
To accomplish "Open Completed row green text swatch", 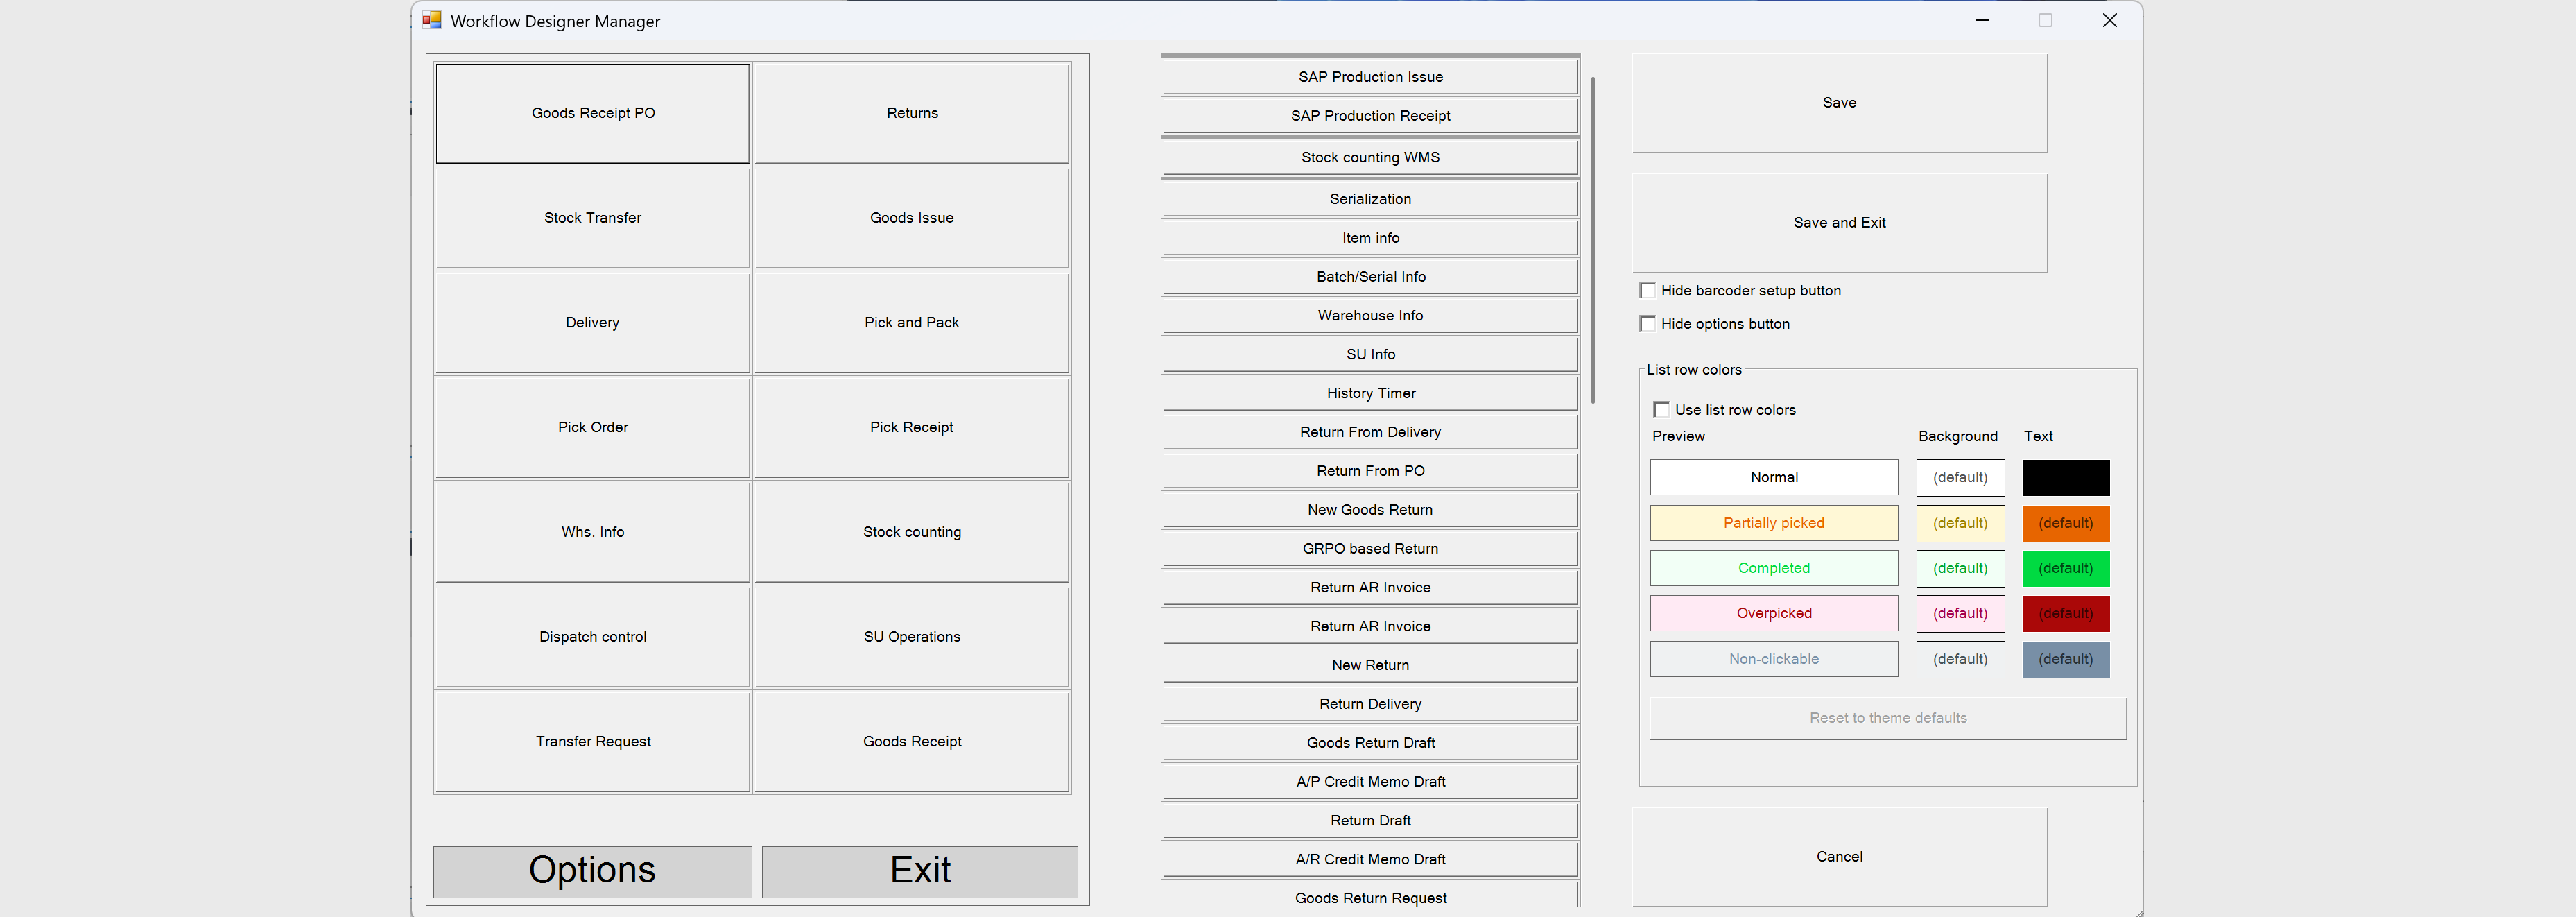I will click(x=2066, y=568).
